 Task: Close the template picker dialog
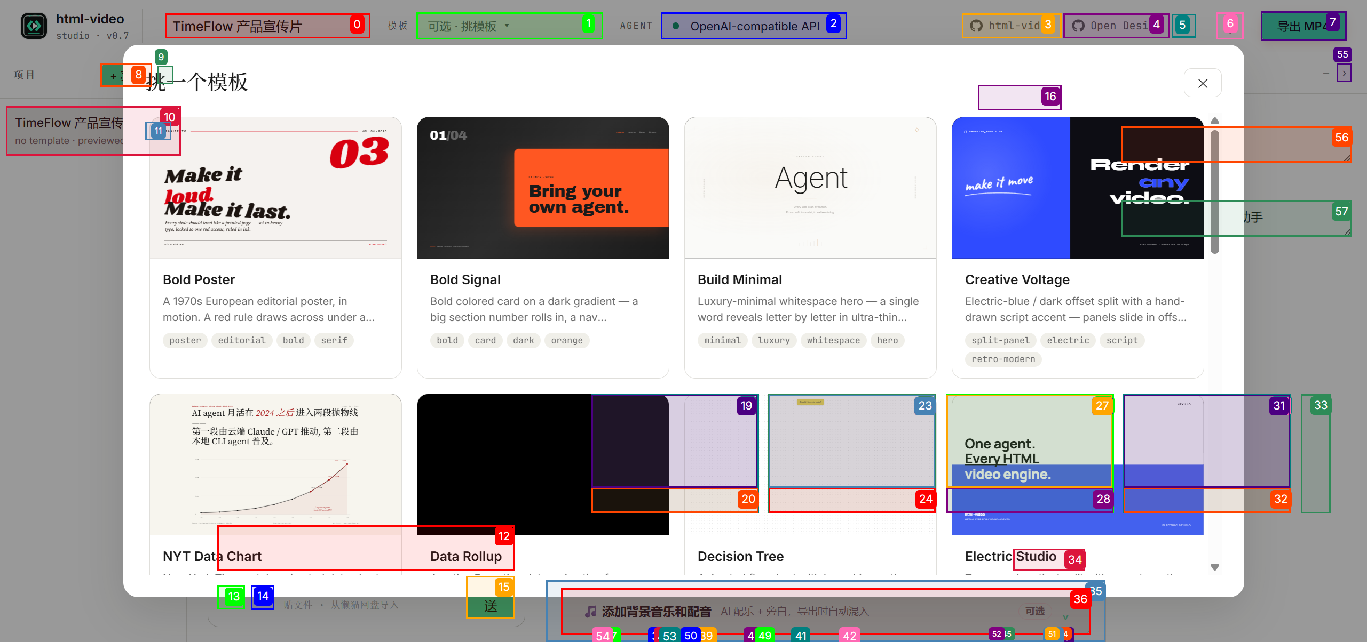[x=1203, y=83]
